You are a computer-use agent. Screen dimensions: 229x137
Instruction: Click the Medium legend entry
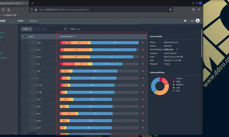click(178, 84)
